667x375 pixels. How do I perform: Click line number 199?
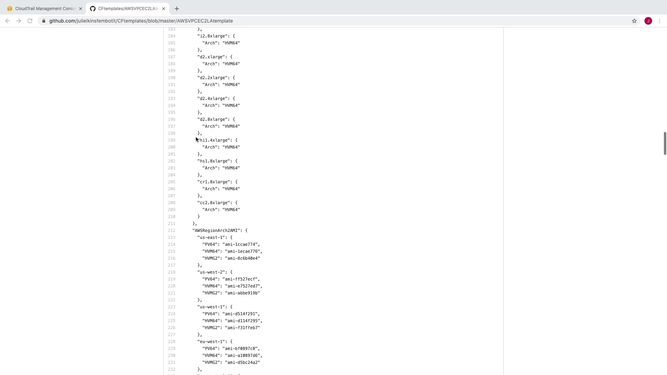172,140
